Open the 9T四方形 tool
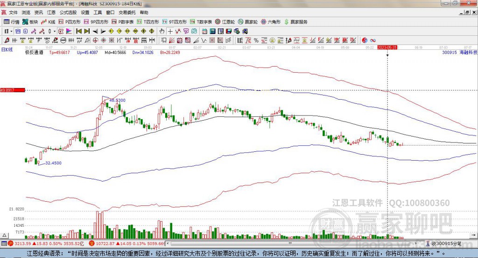The image size is (478, 258). coord(175,22)
